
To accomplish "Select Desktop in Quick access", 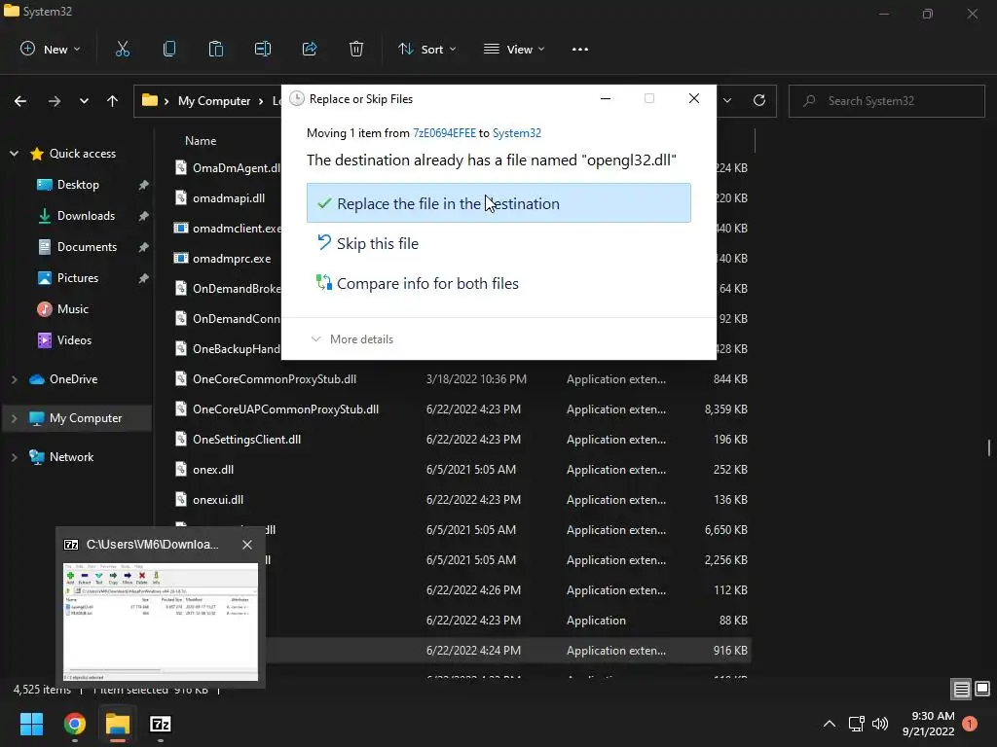I will tap(78, 185).
